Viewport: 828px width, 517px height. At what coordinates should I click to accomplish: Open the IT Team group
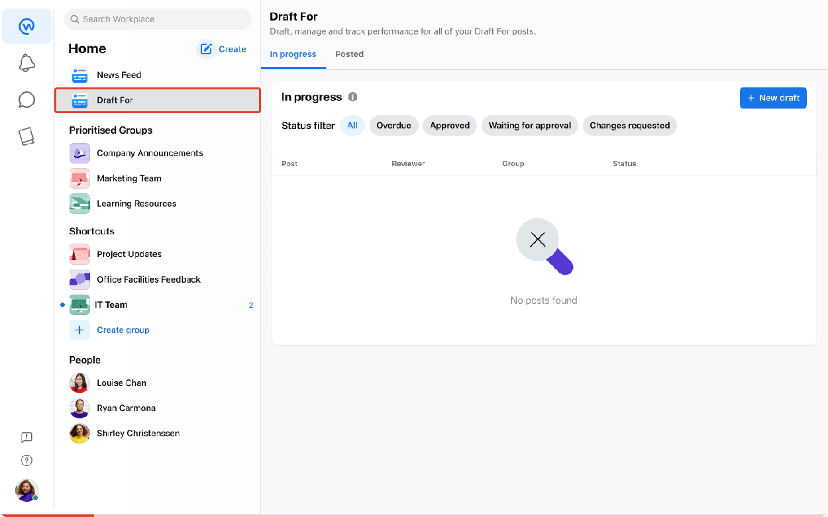click(113, 305)
